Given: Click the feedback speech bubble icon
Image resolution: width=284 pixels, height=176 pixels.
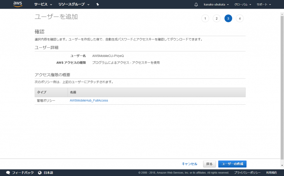Looking at the screenshot, I should pyautogui.click(x=8, y=173).
